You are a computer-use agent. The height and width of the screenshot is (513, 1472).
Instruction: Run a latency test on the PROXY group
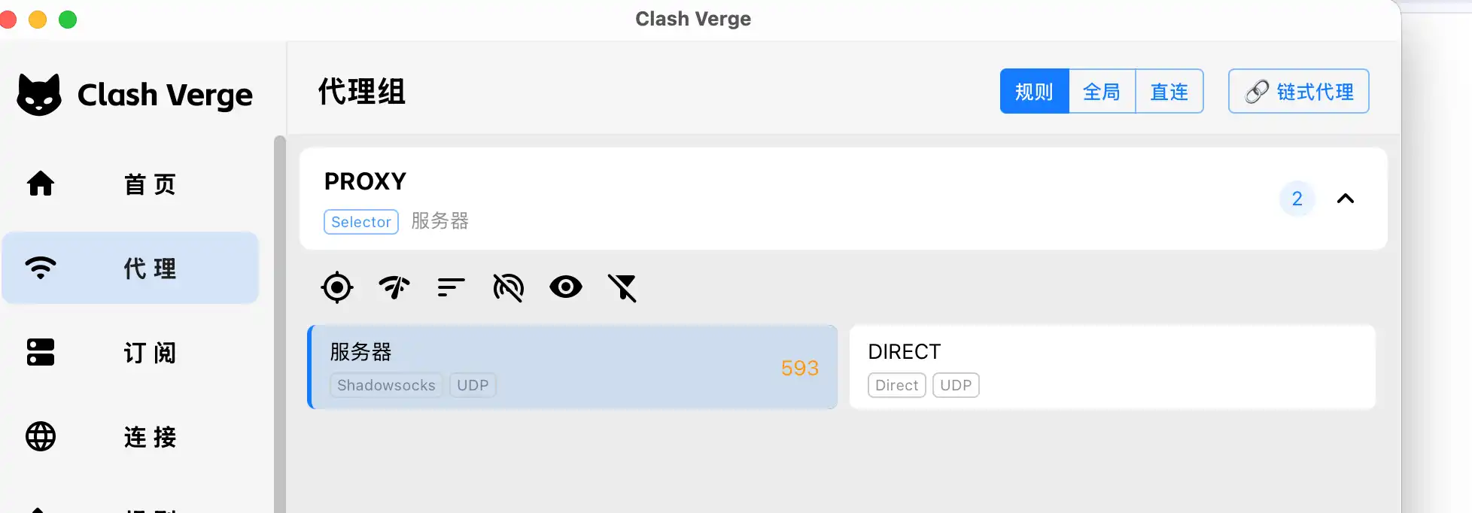[394, 287]
